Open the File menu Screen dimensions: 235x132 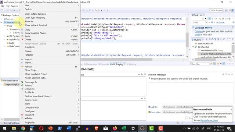click(3, 6)
